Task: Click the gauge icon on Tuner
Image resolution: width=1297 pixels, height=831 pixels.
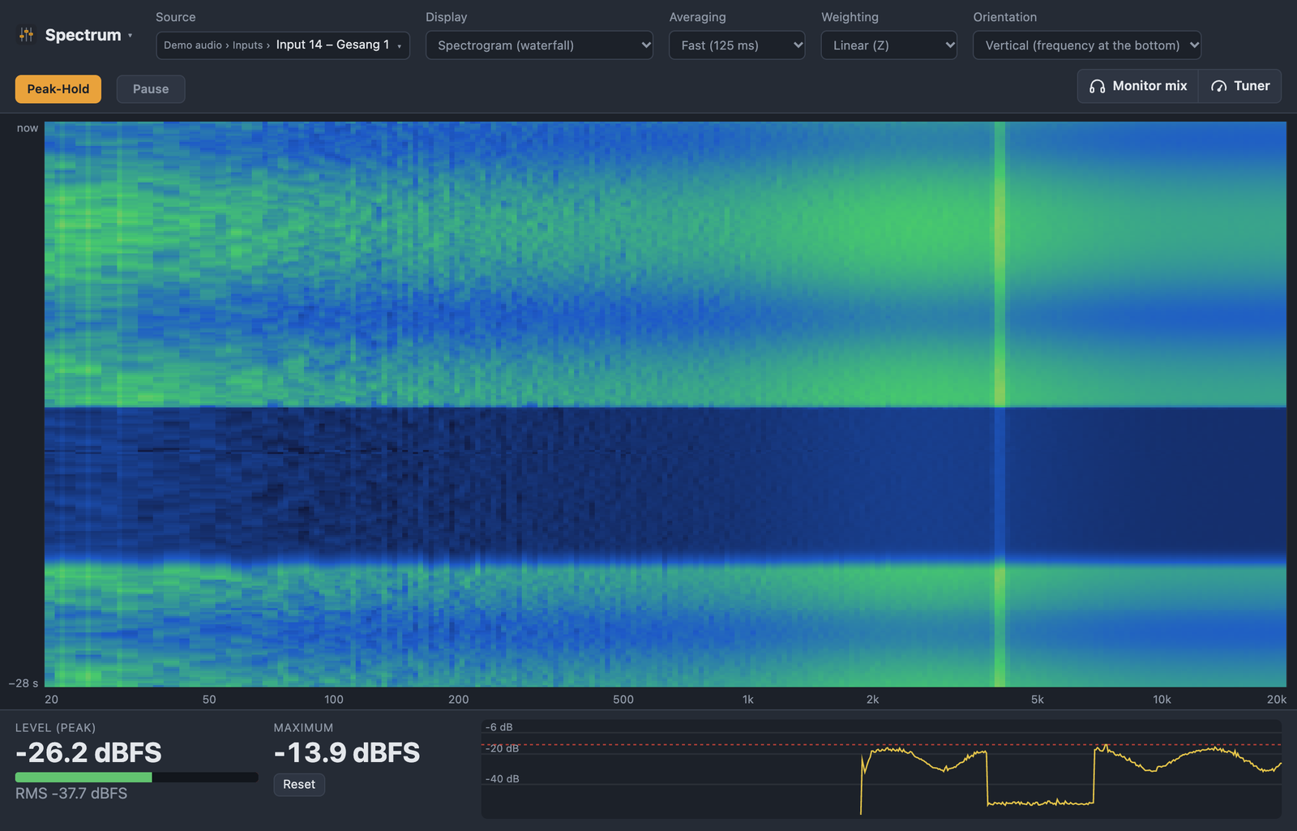Action: [1218, 86]
